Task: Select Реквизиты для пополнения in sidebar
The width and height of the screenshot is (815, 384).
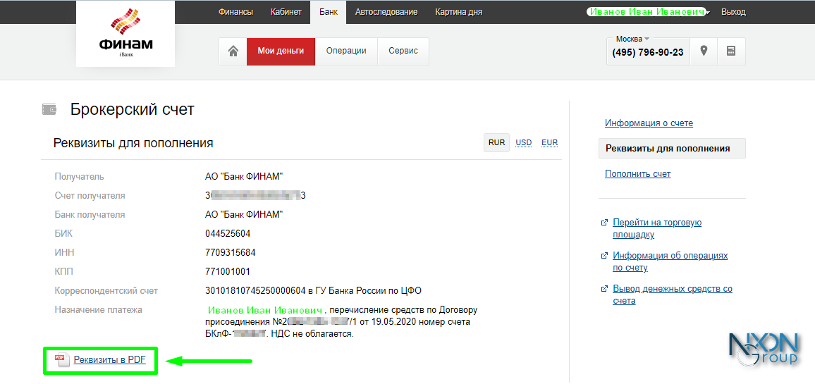Action: coord(672,148)
